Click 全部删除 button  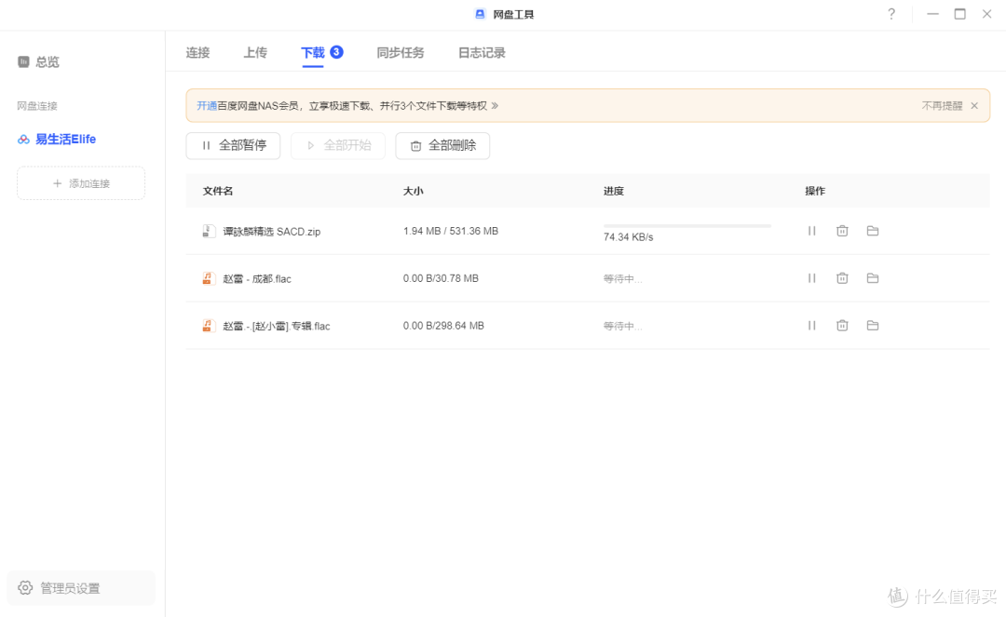442,145
